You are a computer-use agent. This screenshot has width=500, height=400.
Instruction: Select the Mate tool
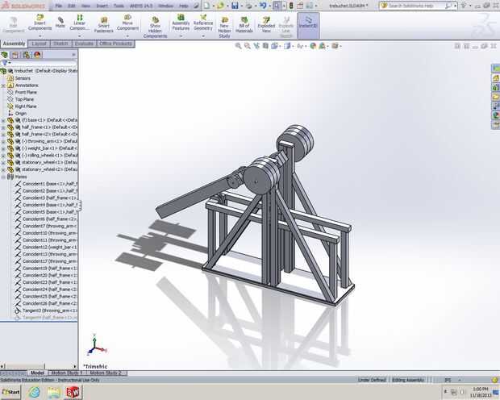[60, 23]
